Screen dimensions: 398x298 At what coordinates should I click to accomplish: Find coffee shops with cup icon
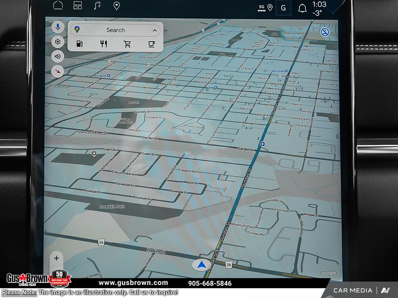[152, 44]
